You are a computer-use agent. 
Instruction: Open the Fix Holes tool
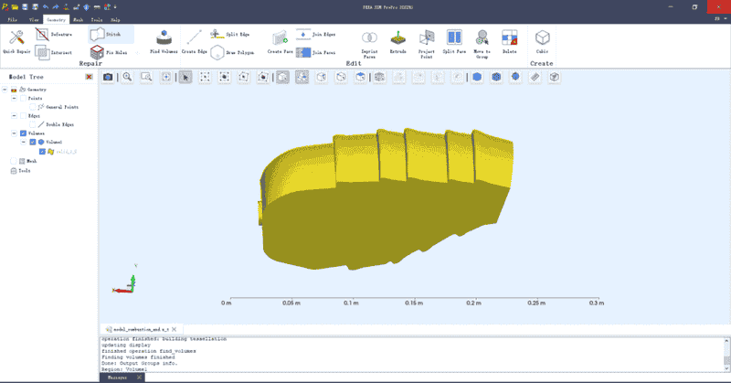click(108, 52)
